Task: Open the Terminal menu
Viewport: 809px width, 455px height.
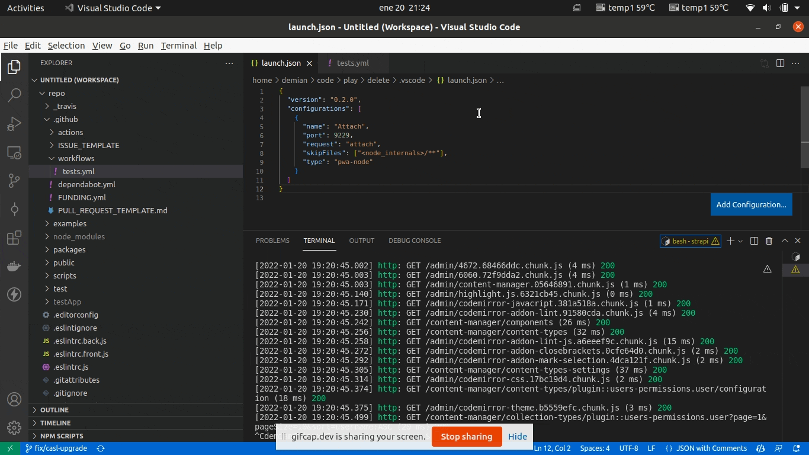Action: click(x=178, y=46)
